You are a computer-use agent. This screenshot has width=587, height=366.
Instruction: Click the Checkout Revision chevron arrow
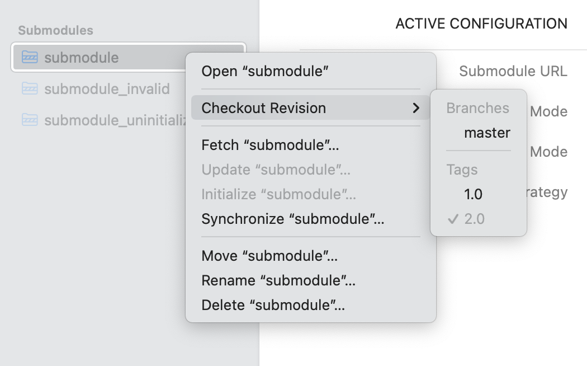(415, 108)
